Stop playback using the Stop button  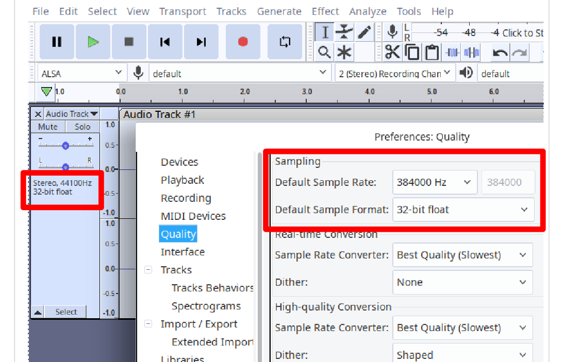129,42
